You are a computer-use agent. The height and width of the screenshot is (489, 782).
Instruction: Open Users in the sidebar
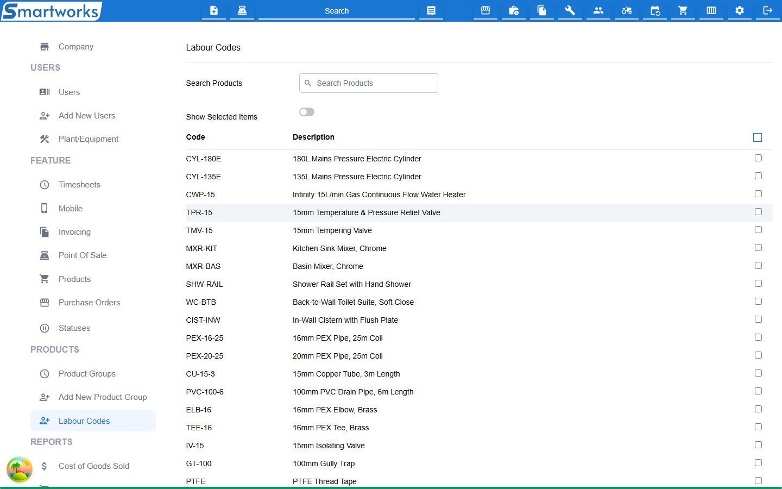point(93,92)
